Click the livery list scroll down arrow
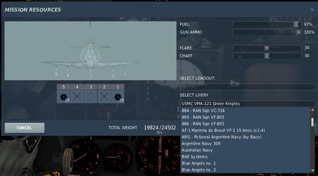Image resolution: width=318 pixels, height=176 pixels. click(x=313, y=171)
